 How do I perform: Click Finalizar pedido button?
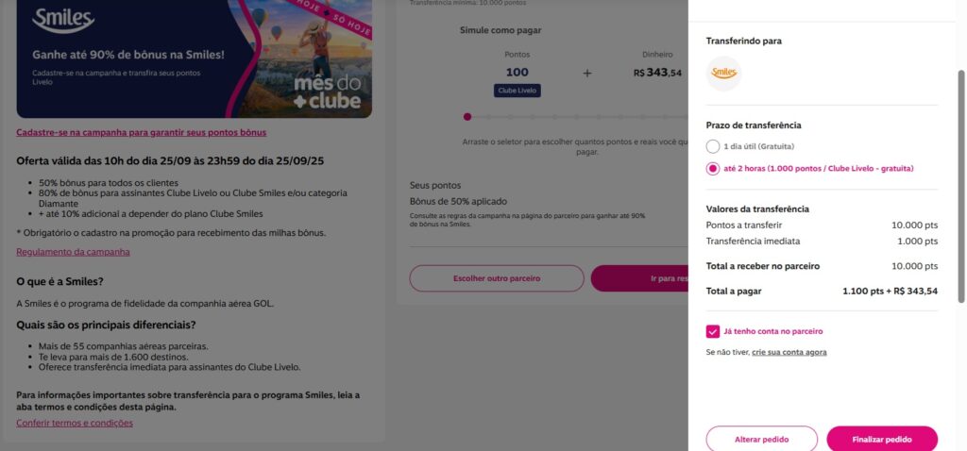(x=882, y=440)
